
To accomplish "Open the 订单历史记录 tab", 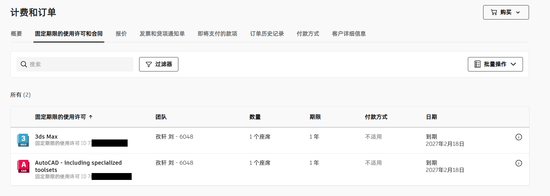I will (267, 34).
